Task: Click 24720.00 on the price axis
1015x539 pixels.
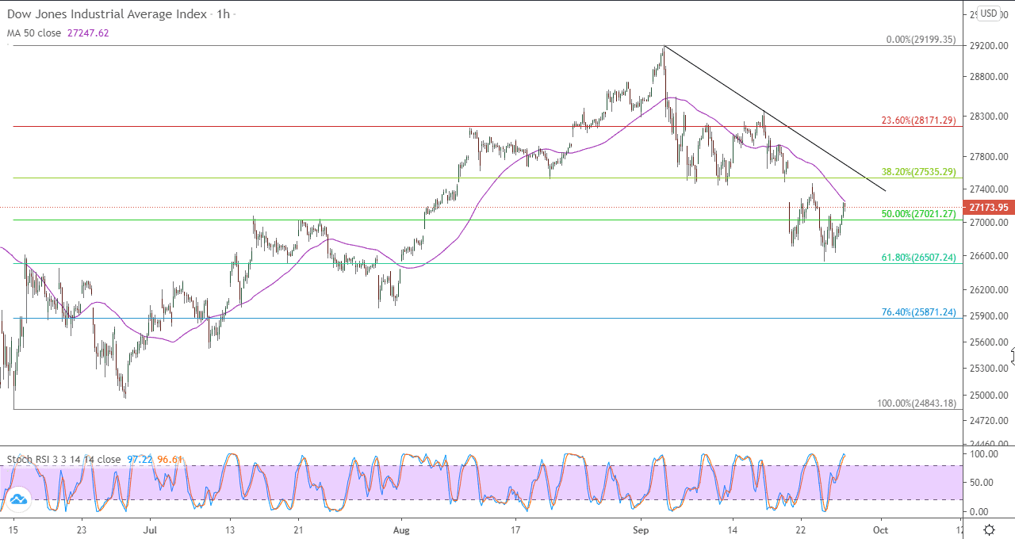Action: pos(989,420)
